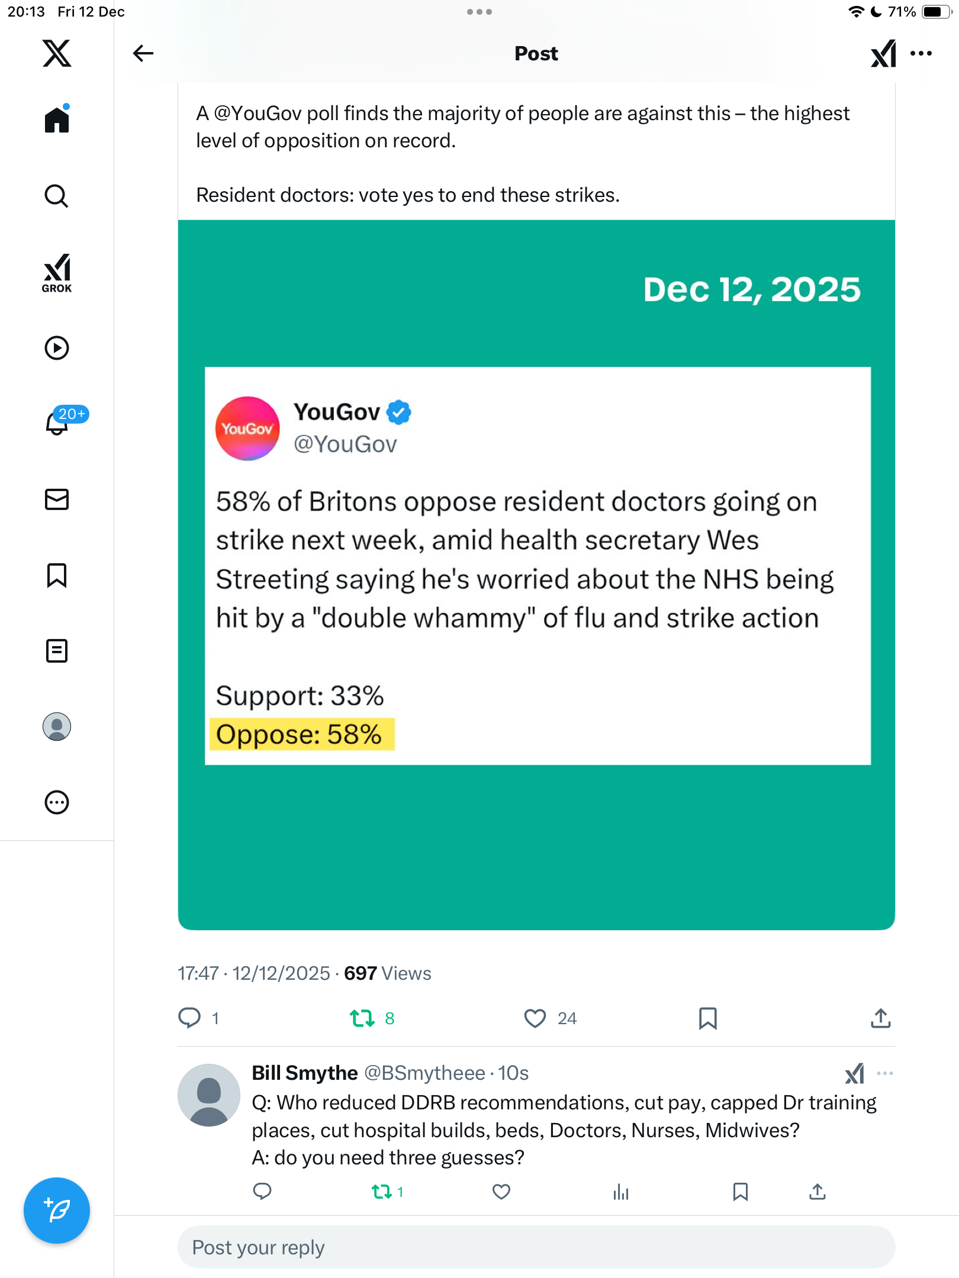Open your profile from the sidebar avatar

coord(57,727)
